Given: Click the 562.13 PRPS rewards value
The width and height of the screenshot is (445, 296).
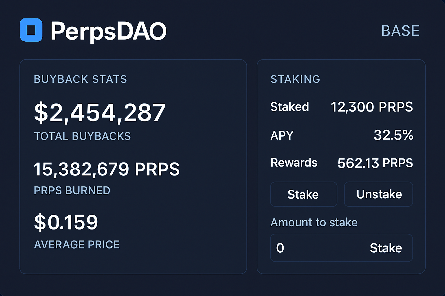Looking at the screenshot, I should click(375, 163).
